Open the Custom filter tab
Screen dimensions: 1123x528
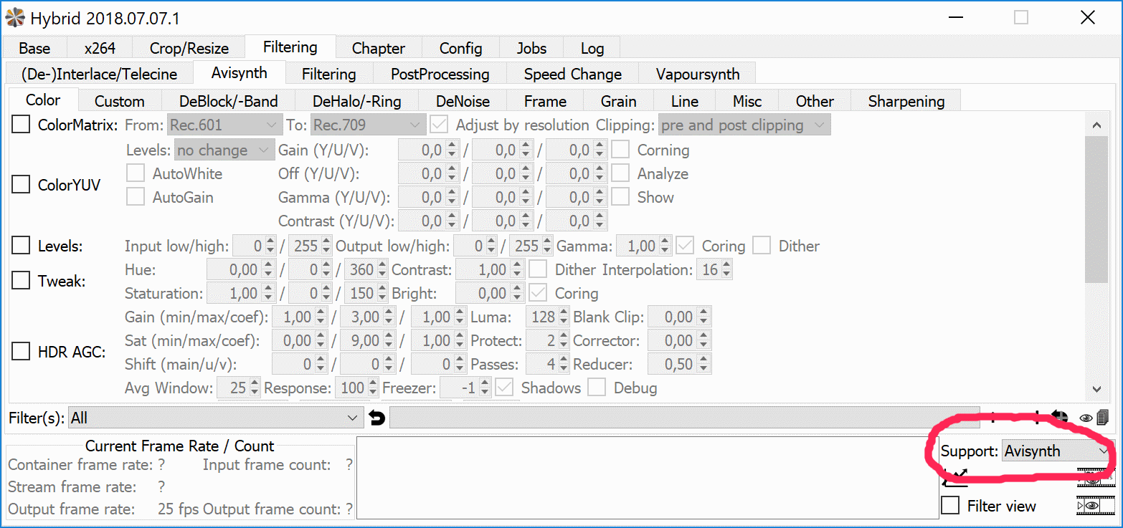120,101
